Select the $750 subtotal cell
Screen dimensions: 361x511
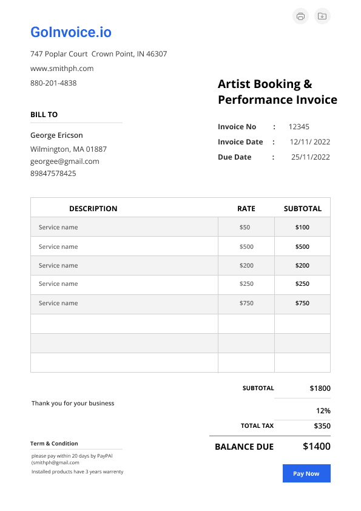[302, 303]
